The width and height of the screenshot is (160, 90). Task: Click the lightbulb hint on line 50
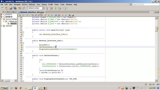coord(22,34)
